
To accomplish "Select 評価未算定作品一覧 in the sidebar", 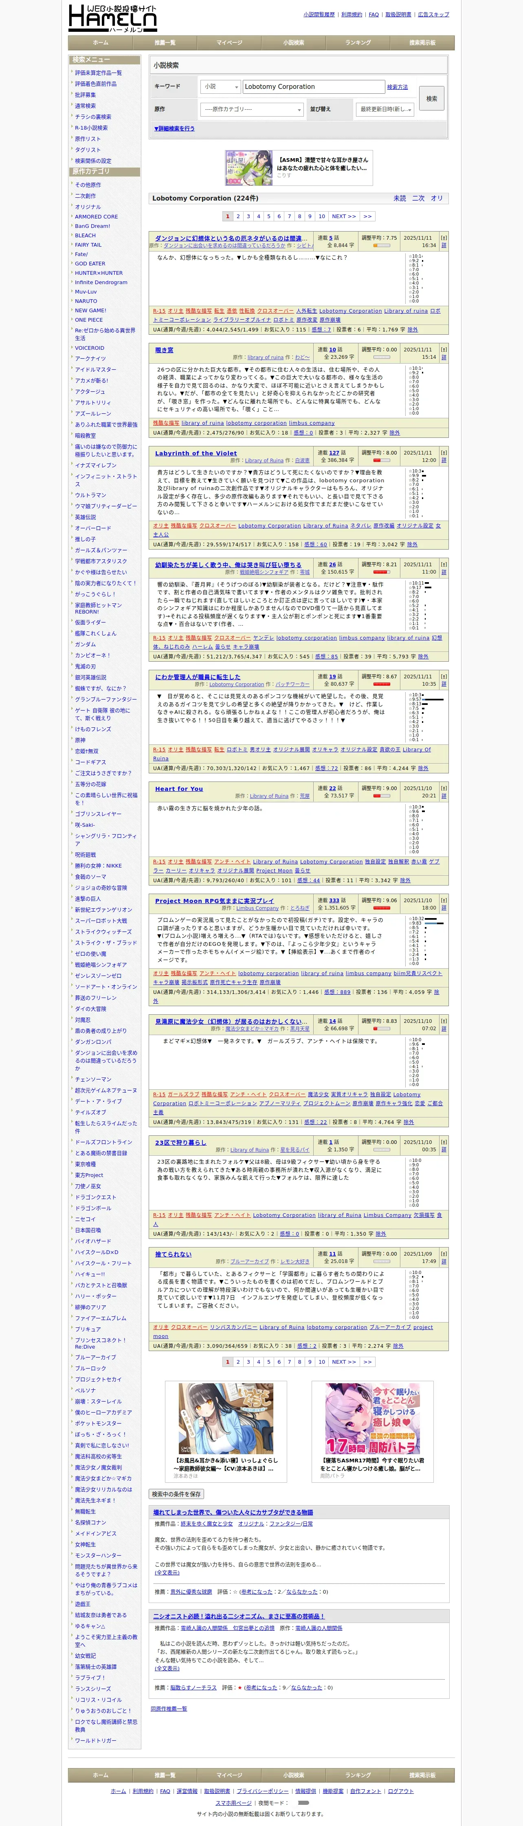I will click(x=99, y=73).
